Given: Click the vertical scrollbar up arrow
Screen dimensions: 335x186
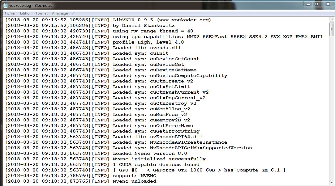Looking at the screenshot, I should 332,20.
